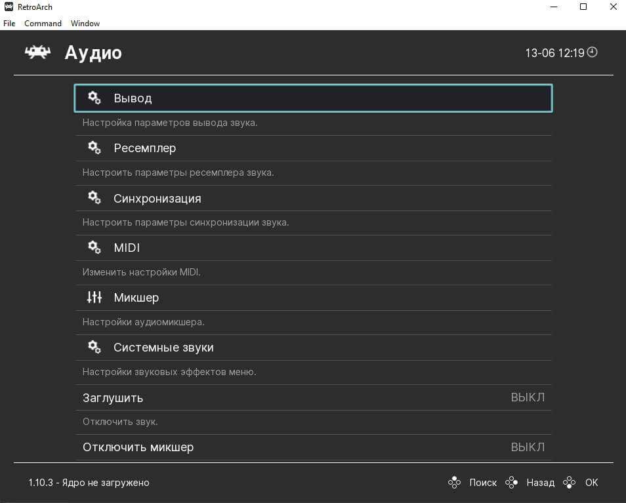Click the RetroArch invader logo icon

(x=37, y=52)
